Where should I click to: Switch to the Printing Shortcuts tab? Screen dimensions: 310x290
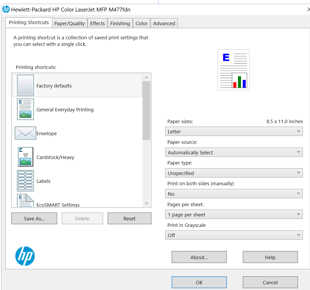29,23
